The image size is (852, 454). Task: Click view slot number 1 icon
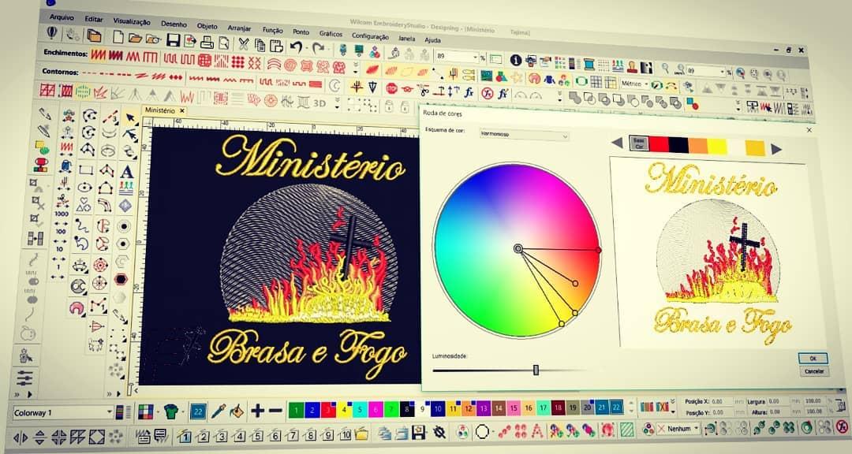(185, 435)
